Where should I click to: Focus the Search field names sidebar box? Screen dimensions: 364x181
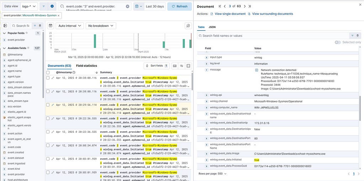click(x=21, y=26)
